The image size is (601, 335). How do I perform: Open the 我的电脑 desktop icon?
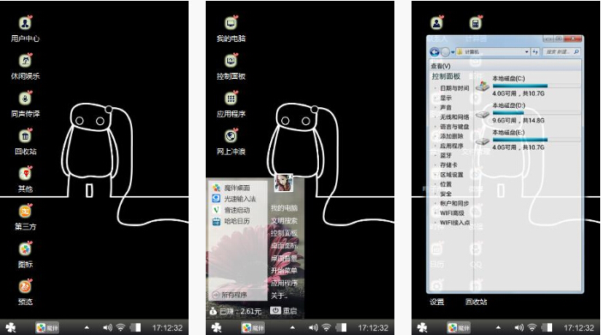point(231,23)
